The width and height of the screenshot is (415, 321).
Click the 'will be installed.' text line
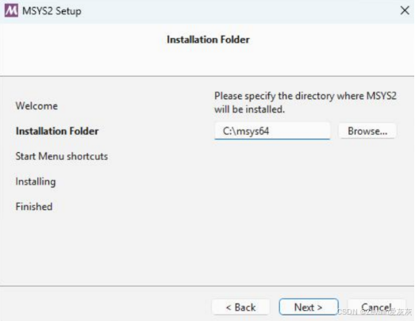[x=250, y=109]
